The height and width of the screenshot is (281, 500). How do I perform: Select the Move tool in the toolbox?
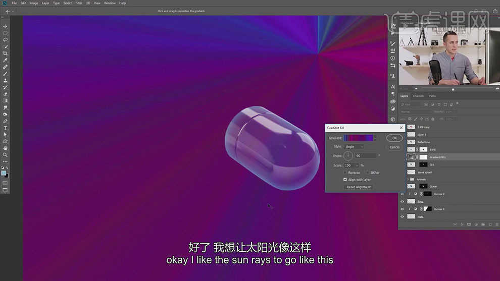point(5,26)
